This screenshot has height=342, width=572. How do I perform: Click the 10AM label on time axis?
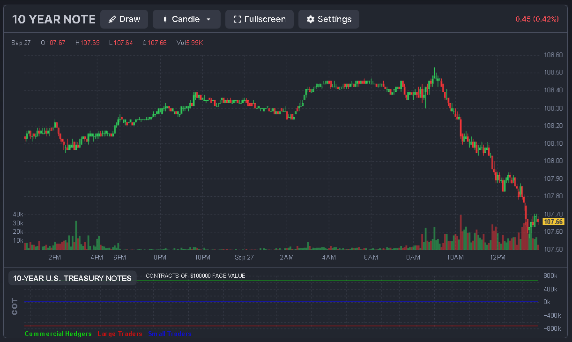(455, 258)
